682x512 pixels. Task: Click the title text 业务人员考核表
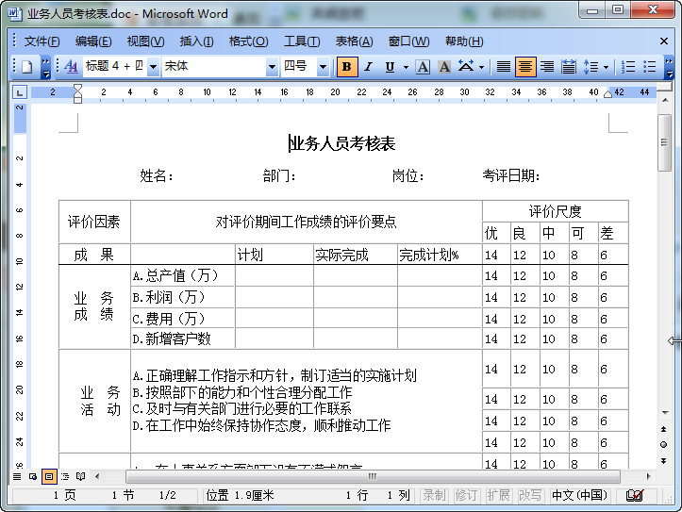click(x=342, y=143)
